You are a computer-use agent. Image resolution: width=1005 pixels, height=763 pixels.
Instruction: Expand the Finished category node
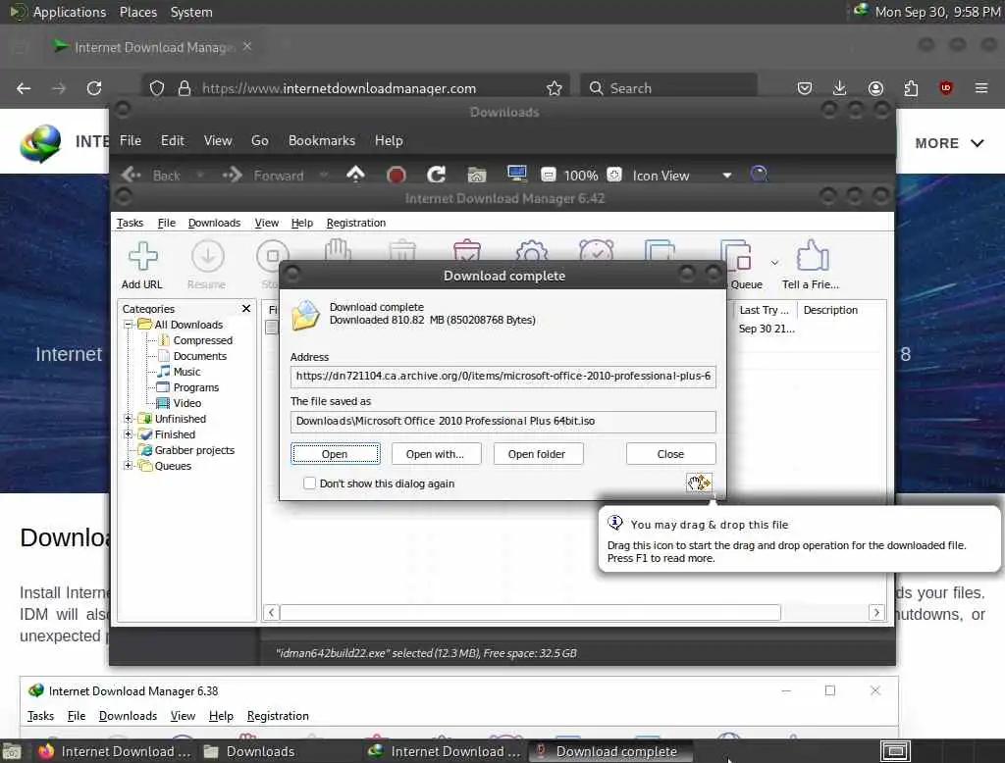click(x=129, y=434)
